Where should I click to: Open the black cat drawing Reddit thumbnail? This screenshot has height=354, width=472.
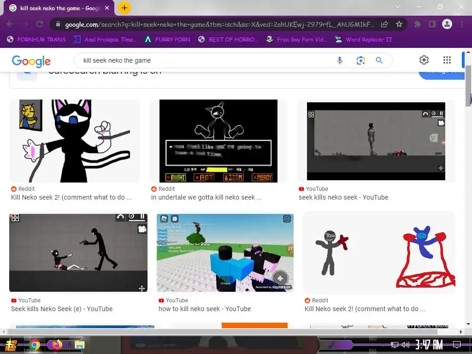click(x=75, y=141)
